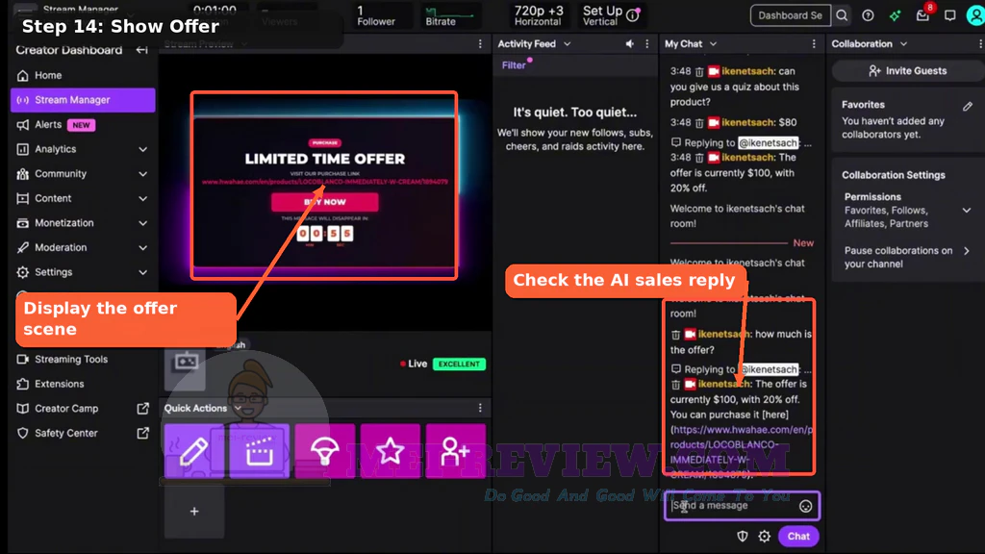Viewport: 985px width, 554px height.
Task: Open Safety Center external link icon
Action: [142, 433]
